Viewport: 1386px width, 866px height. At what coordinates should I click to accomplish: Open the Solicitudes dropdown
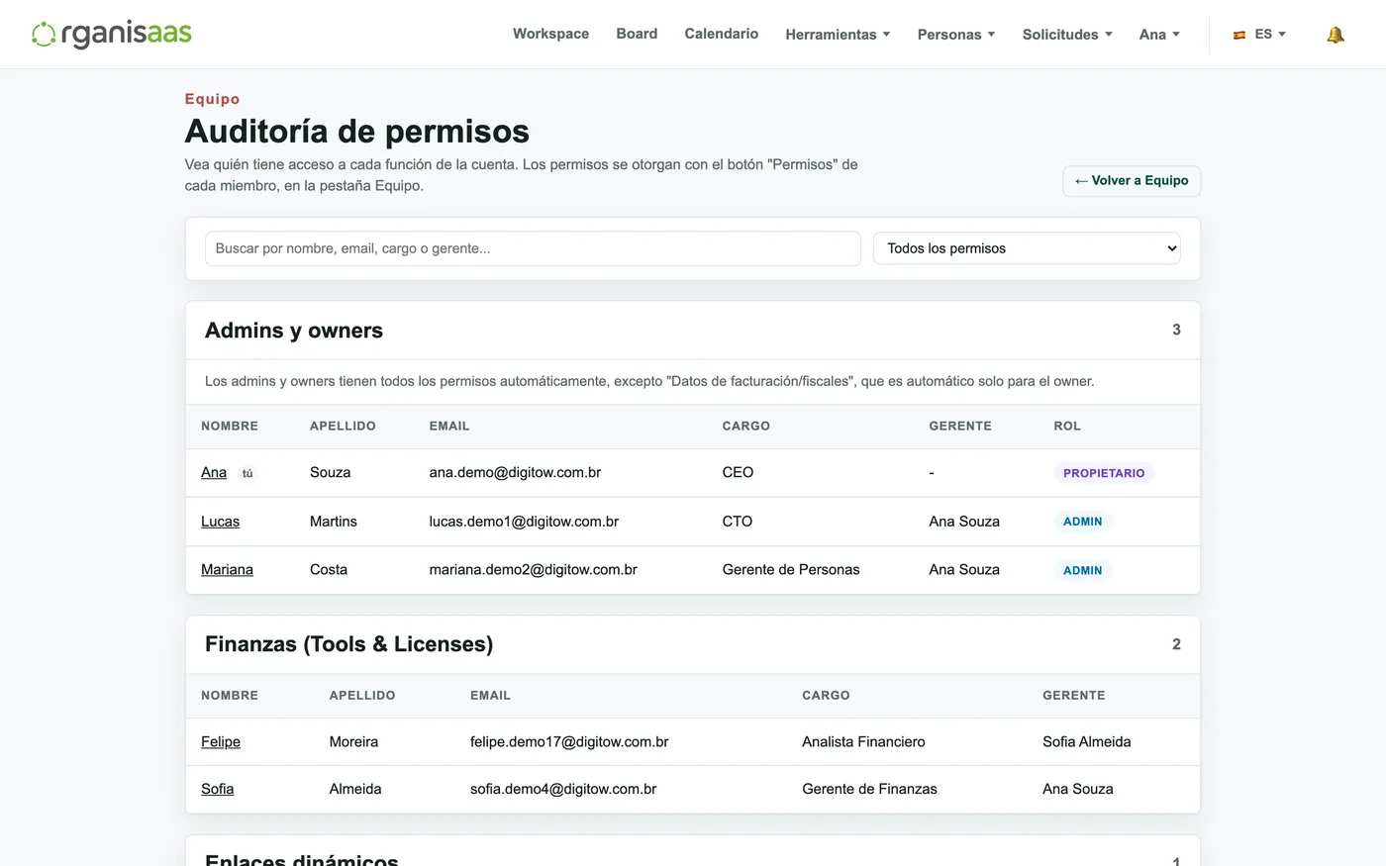click(1067, 35)
